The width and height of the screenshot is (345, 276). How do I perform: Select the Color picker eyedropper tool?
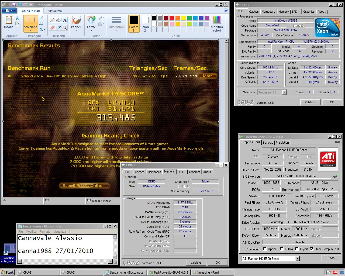58,27
